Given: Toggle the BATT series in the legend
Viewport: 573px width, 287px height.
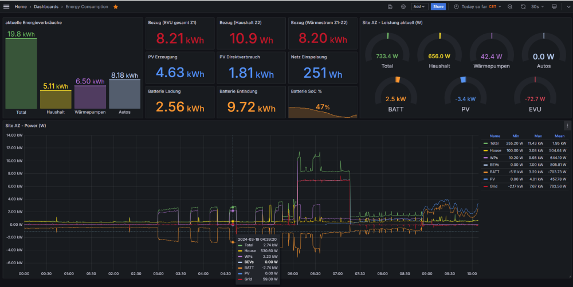Looking at the screenshot, I should coord(494,172).
